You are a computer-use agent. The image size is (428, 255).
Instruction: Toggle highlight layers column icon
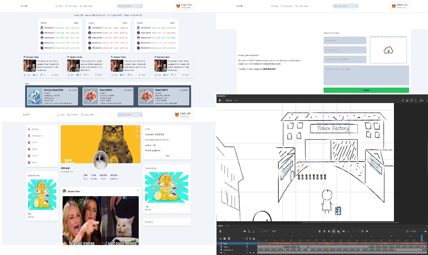(247, 239)
